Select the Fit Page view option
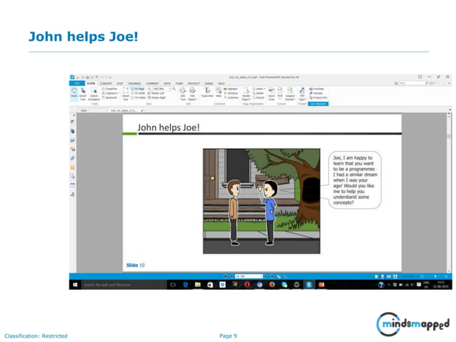 click(137, 89)
